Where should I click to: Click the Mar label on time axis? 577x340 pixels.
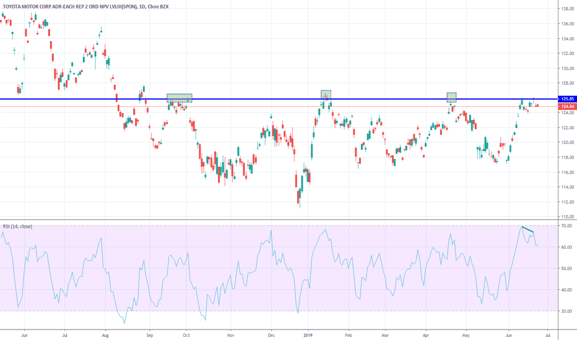click(x=385, y=335)
